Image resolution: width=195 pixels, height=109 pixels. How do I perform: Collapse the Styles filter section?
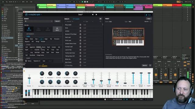coord(28,45)
